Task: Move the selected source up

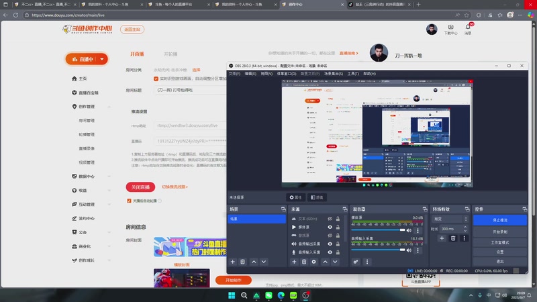Action: 325,262
